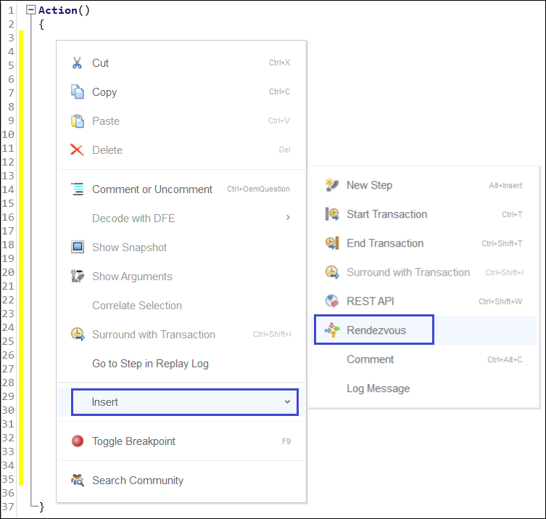Click the Cut scissors icon
This screenshot has width=546, height=519.
(x=78, y=63)
